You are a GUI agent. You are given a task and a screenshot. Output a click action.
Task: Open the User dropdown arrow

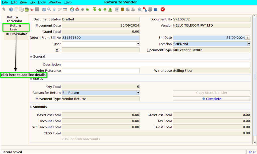(138, 44)
